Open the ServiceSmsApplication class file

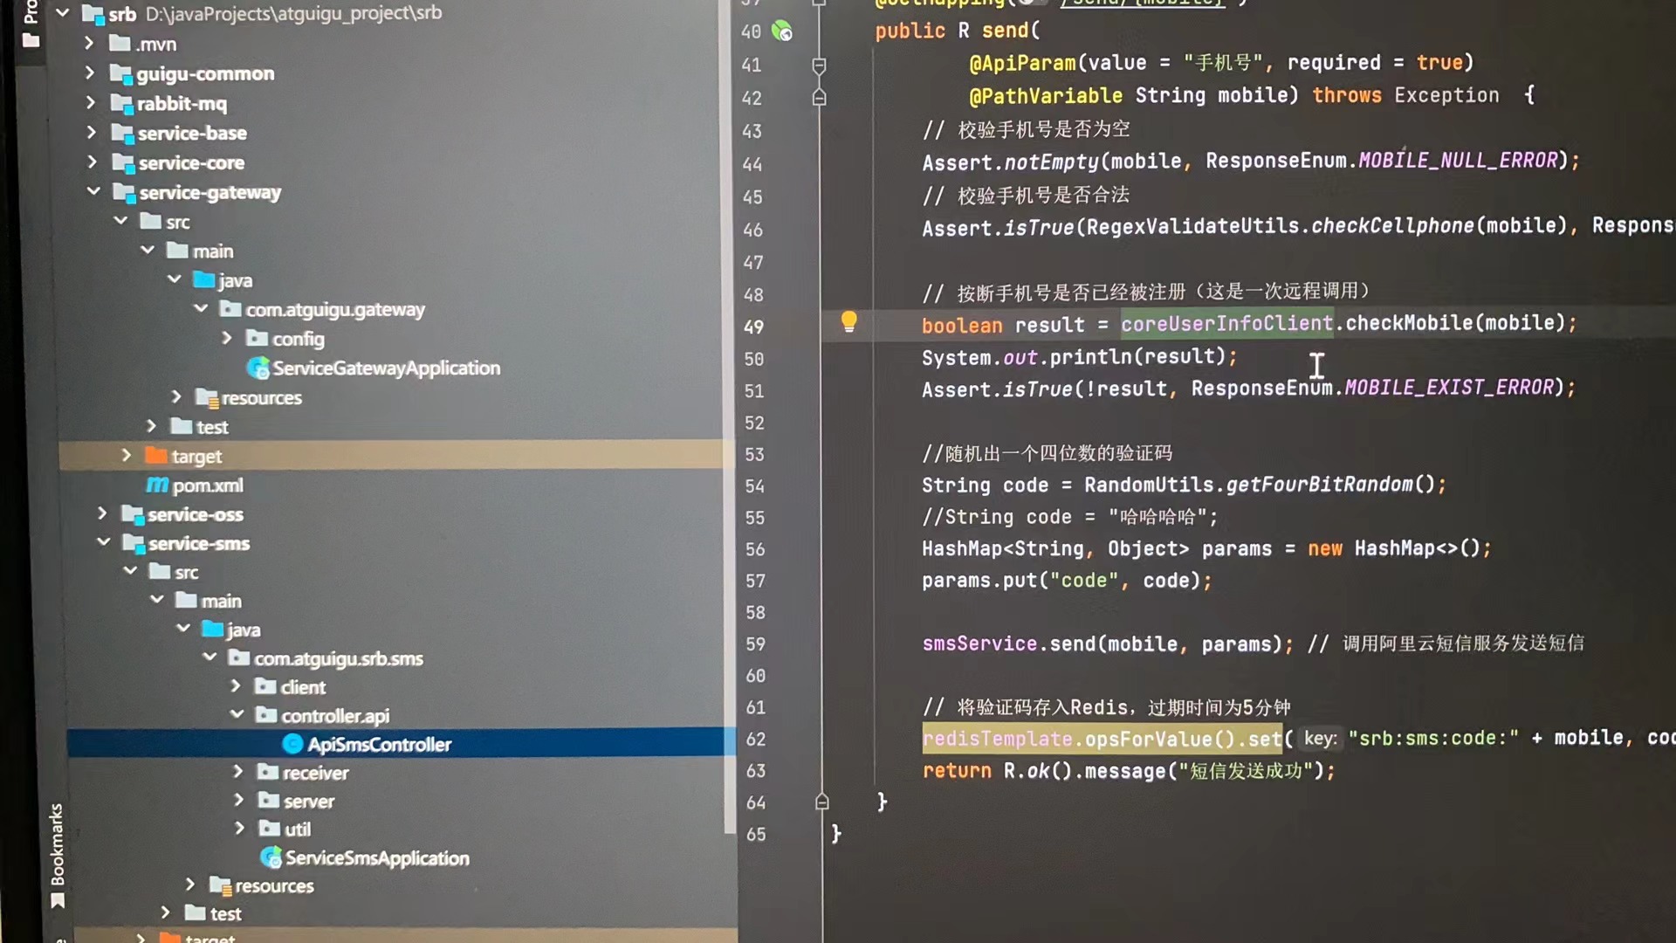point(376,858)
